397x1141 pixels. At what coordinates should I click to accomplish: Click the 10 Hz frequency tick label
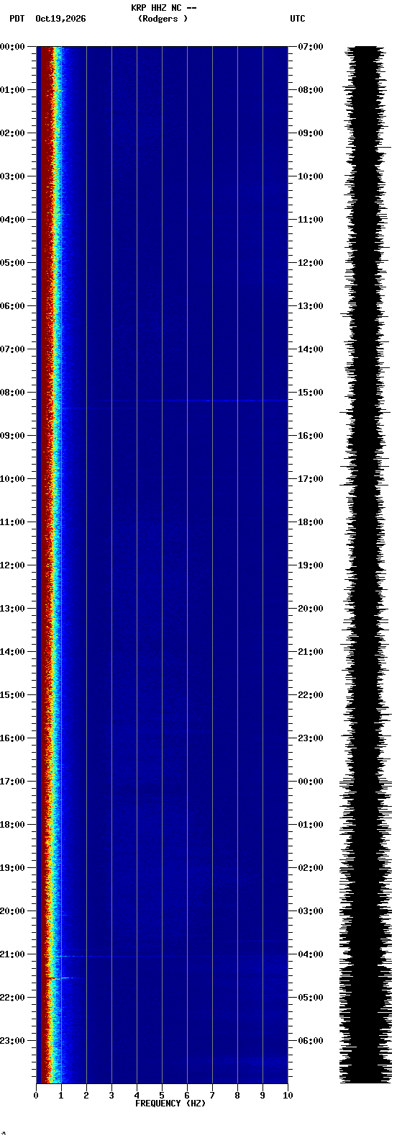pyautogui.click(x=288, y=1096)
